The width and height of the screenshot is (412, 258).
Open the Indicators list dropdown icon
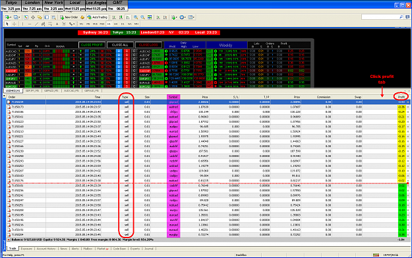pos(174,17)
